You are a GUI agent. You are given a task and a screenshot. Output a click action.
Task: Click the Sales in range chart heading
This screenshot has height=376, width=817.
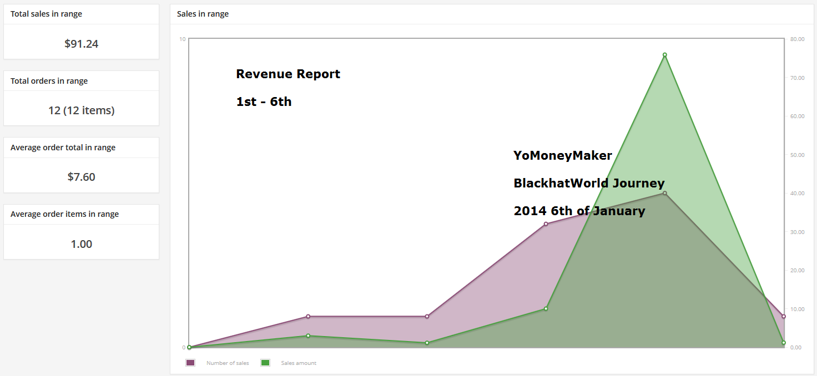(203, 14)
